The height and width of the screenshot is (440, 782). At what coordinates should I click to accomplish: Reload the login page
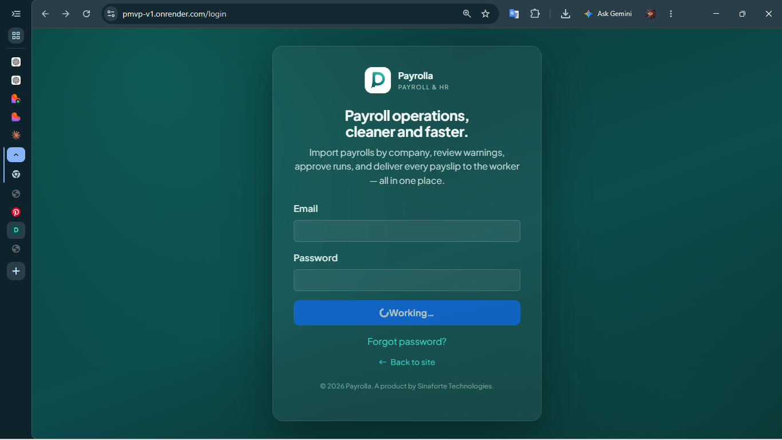tap(86, 14)
